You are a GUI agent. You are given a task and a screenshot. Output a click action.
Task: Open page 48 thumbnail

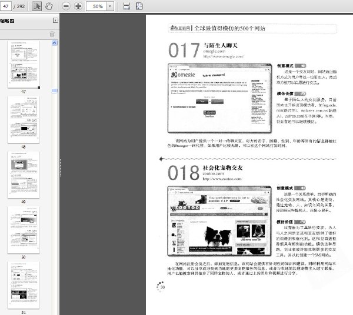(x=24, y=119)
